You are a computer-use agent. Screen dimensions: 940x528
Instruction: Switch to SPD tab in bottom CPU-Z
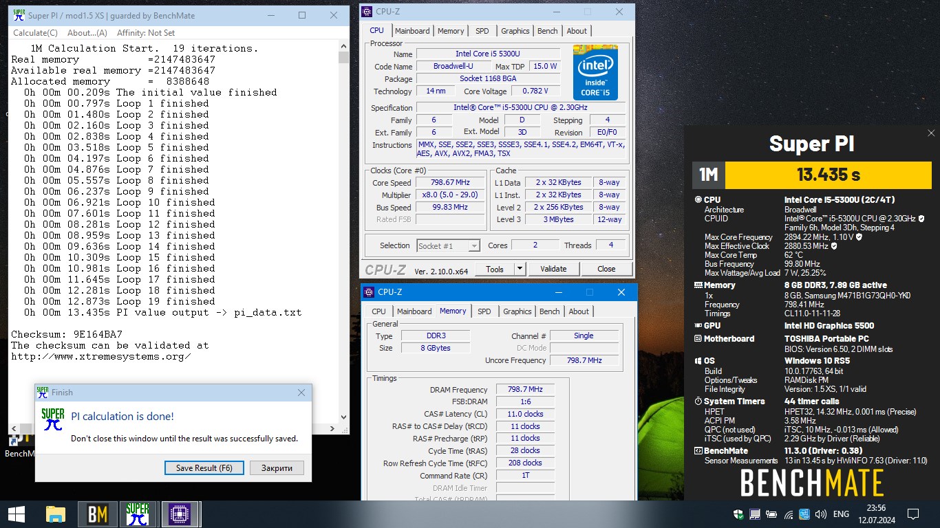pyautogui.click(x=484, y=311)
